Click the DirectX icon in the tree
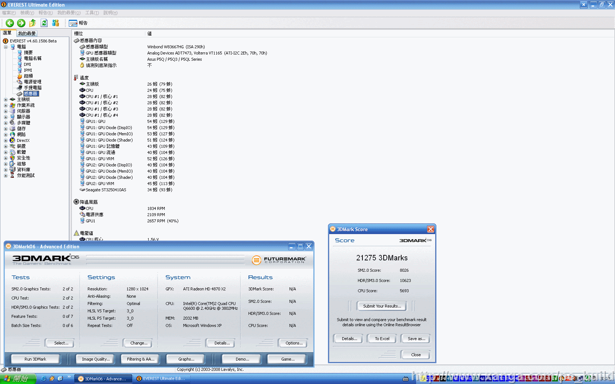 click(12, 140)
